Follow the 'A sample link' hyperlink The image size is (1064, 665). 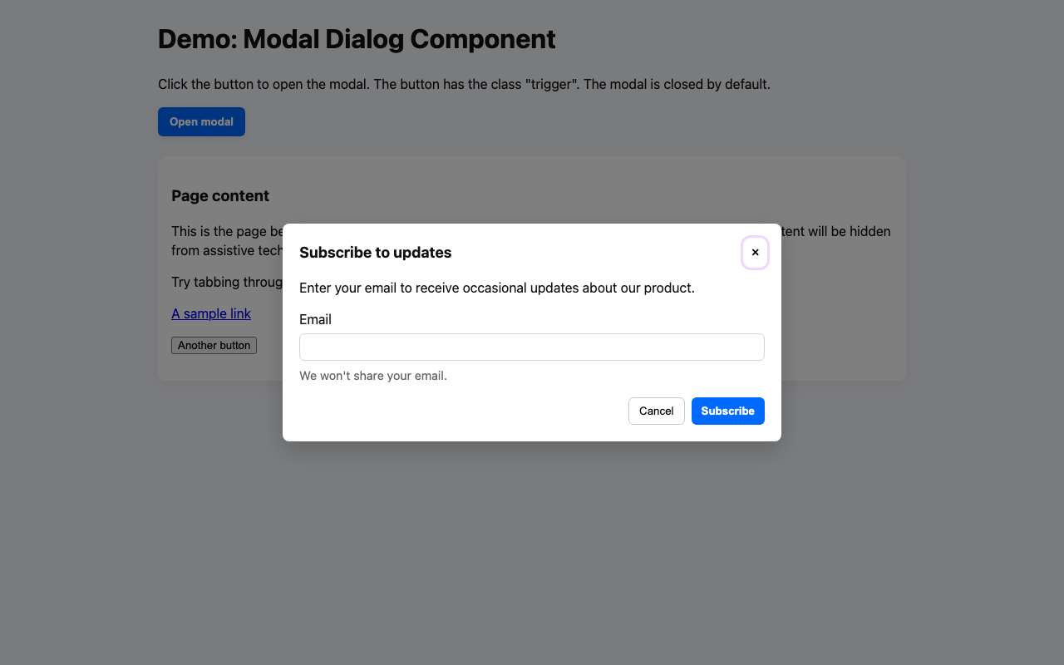tap(210, 313)
